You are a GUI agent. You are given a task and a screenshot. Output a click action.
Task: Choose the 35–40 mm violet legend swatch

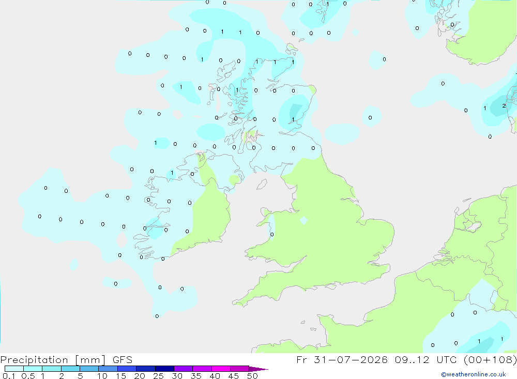[x=202, y=369]
